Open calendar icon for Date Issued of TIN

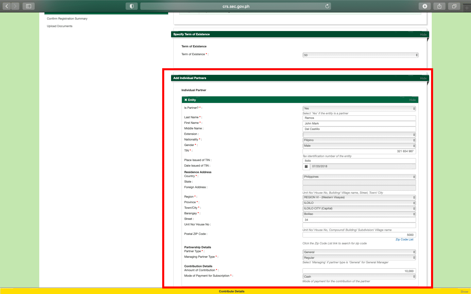coord(306,167)
